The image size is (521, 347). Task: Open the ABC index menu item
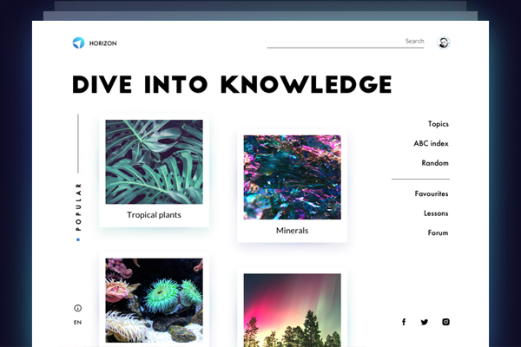pos(431,143)
